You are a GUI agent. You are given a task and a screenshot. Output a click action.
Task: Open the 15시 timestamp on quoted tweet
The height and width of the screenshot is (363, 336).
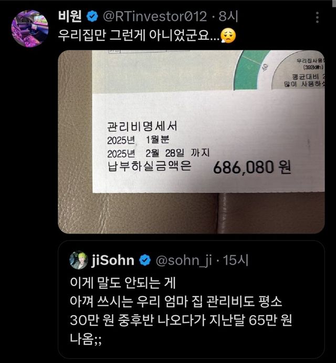pos(235,260)
